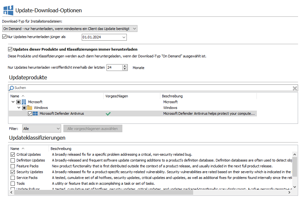Uncheck Critical Updates classification
Viewport: 300px width, 197px height.
tap(13, 154)
